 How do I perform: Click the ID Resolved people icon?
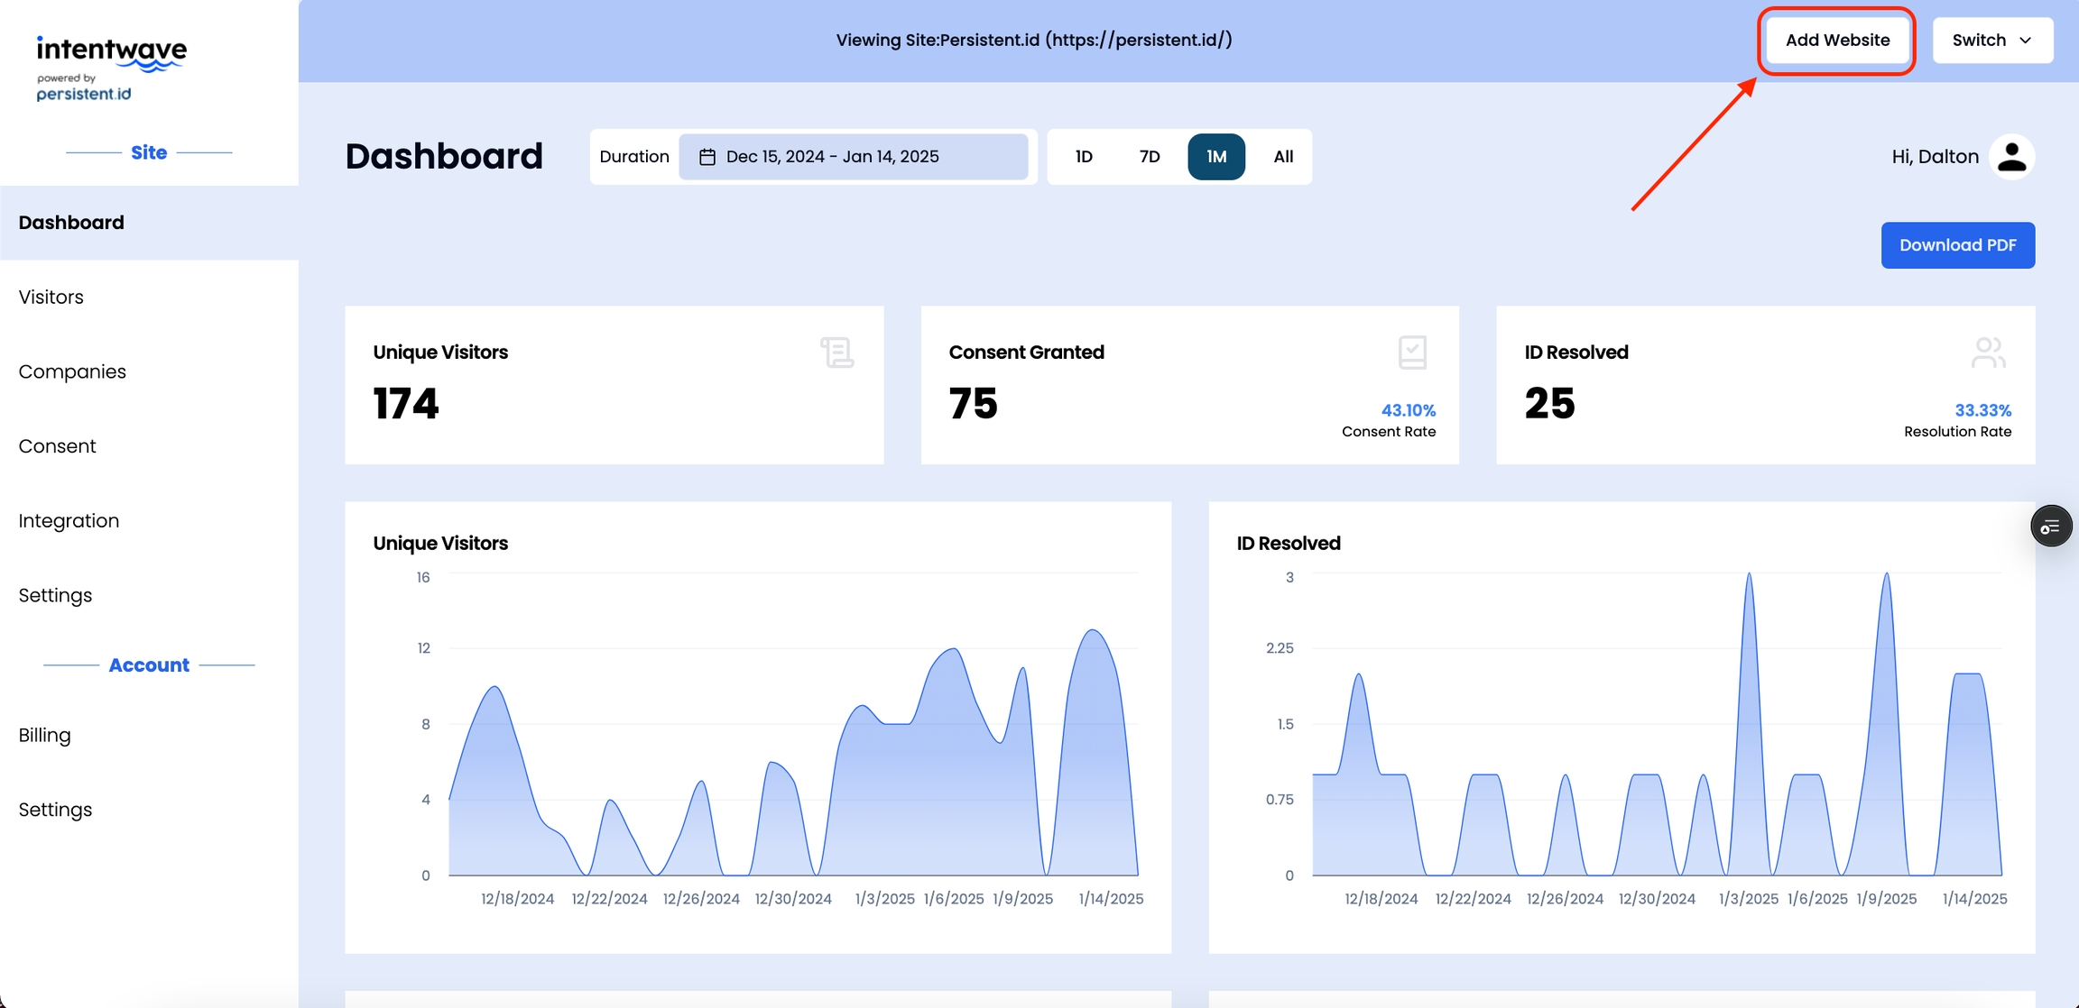pos(1988,353)
